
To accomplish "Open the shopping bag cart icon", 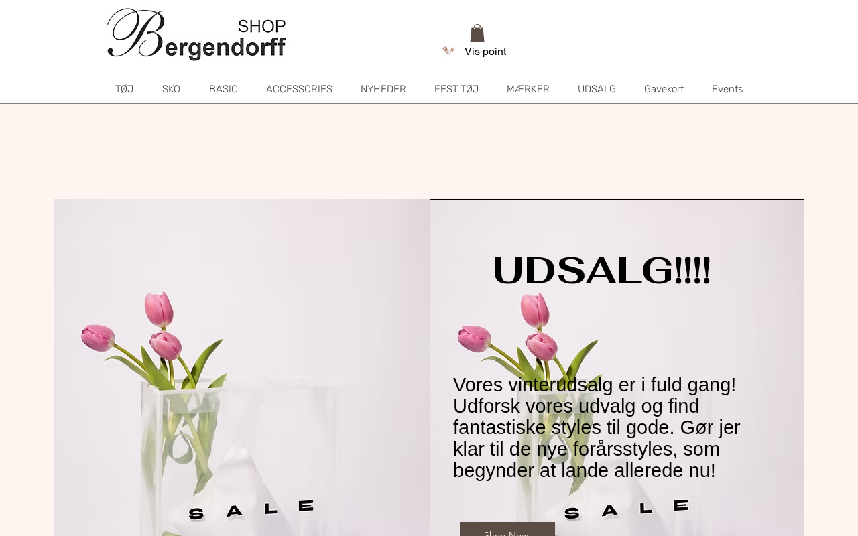I will click(477, 33).
